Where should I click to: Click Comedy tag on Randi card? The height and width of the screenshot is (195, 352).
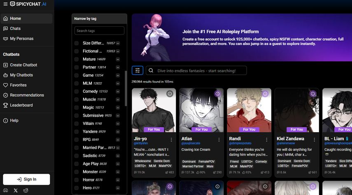click(x=261, y=161)
